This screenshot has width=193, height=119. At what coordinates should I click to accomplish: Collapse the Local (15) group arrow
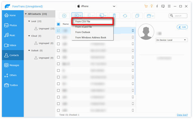click(x=29, y=21)
